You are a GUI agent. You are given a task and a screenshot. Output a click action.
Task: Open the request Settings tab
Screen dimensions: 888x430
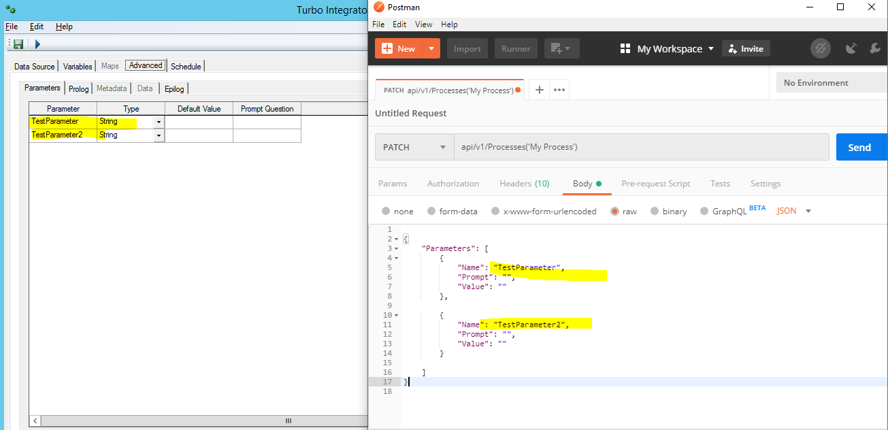pos(766,184)
